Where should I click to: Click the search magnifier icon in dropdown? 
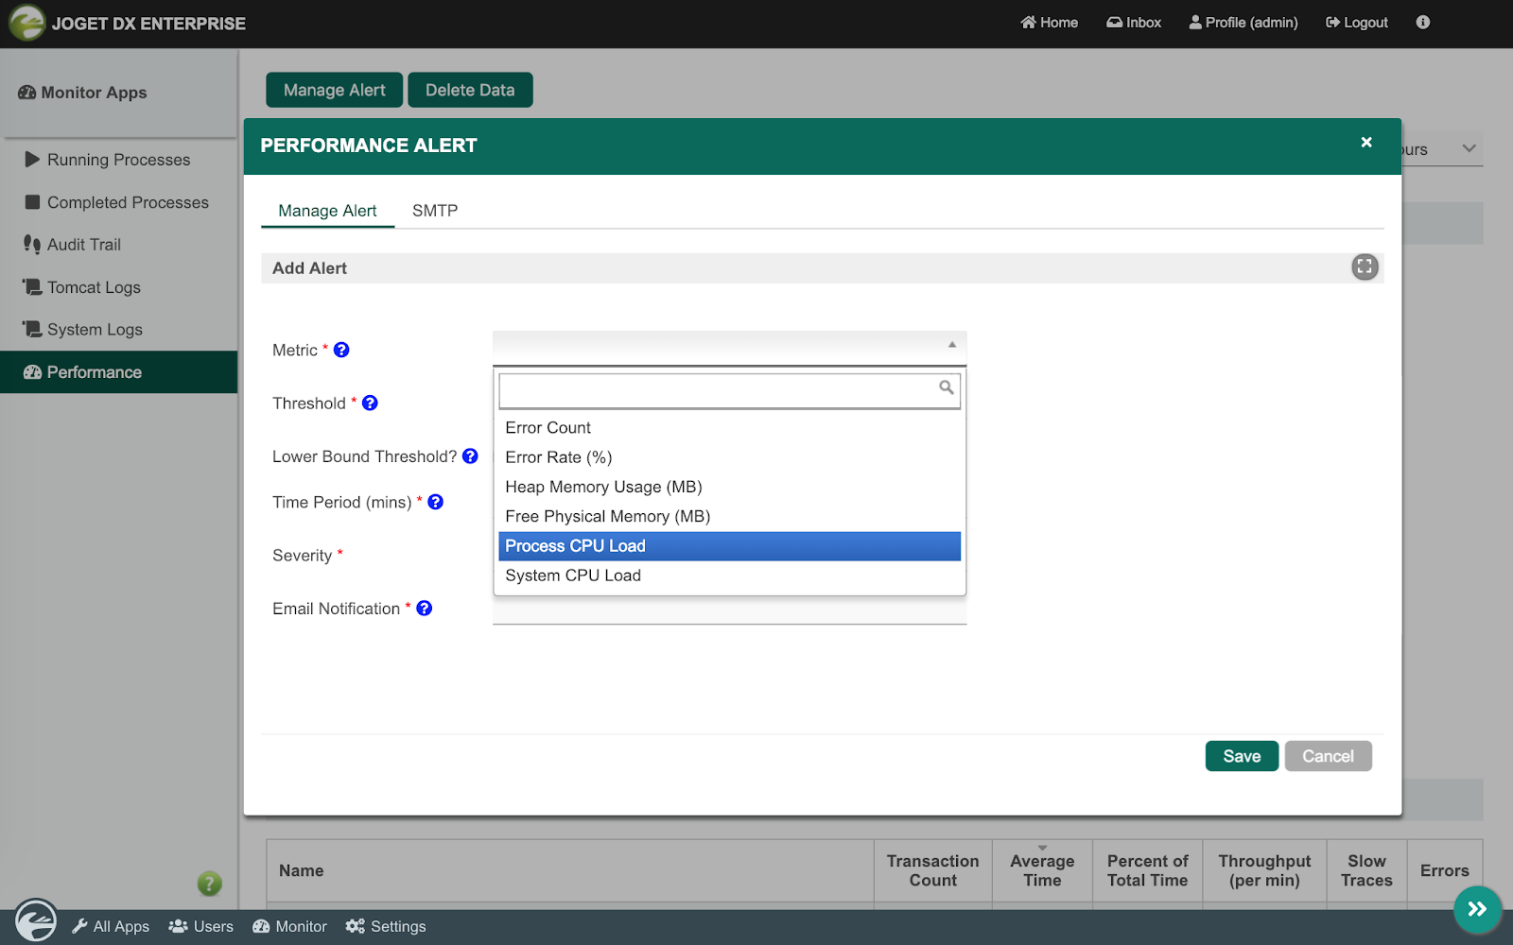tap(946, 387)
